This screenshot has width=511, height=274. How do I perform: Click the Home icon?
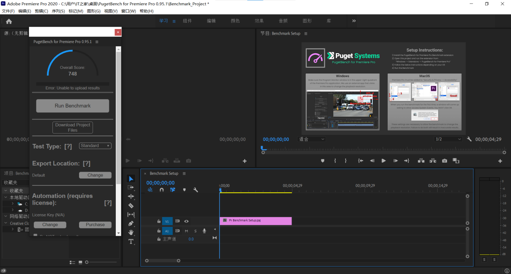click(x=9, y=21)
